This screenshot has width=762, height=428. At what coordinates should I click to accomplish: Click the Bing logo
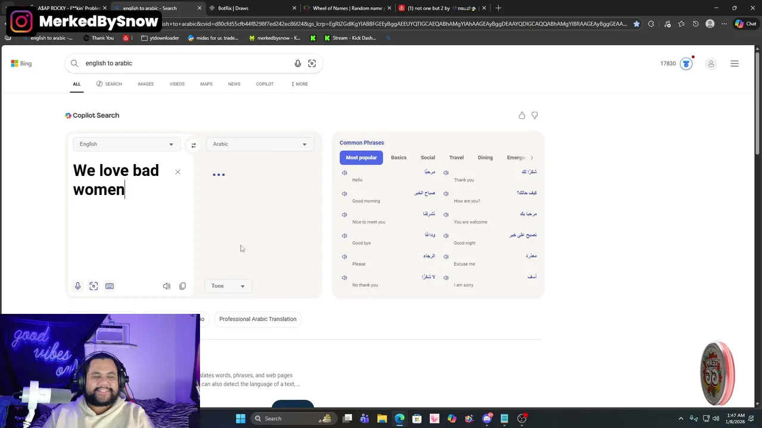pyautogui.click(x=21, y=64)
